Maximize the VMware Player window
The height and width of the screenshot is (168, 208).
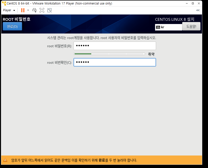(193, 3)
